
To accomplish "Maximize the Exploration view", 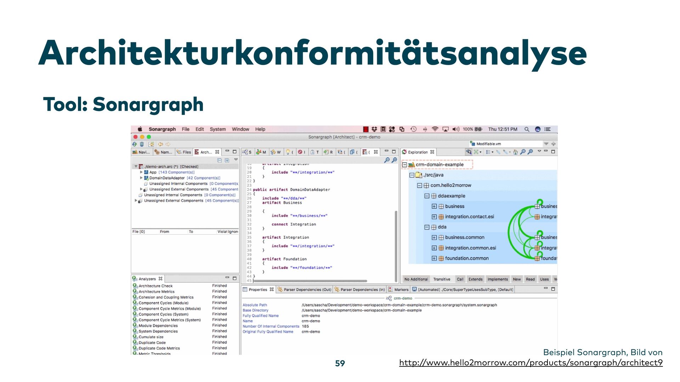I will 553,151.
